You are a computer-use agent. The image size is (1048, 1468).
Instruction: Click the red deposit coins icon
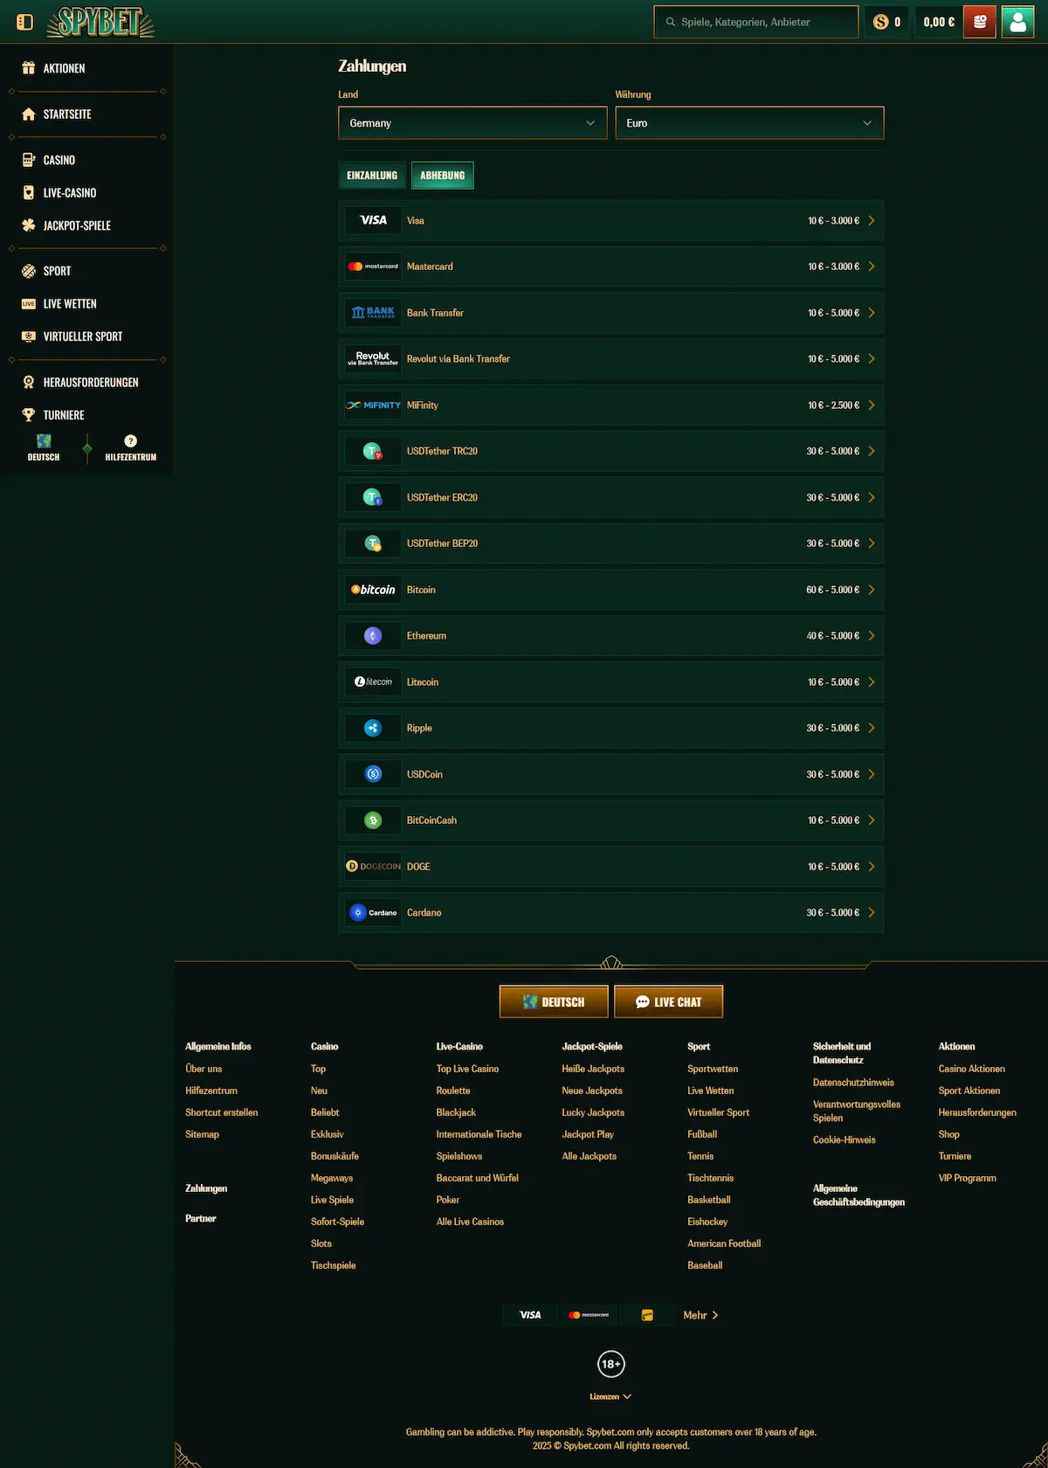pyautogui.click(x=980, y=22)
